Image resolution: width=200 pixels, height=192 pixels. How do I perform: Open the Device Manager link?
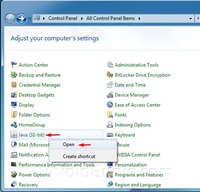[132, 95]
